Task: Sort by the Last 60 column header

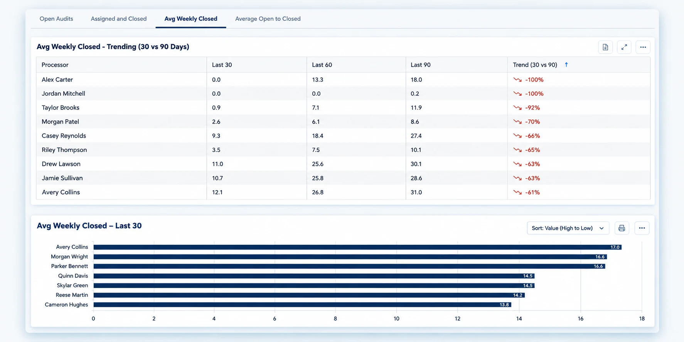Action: [x=322, y=65]
